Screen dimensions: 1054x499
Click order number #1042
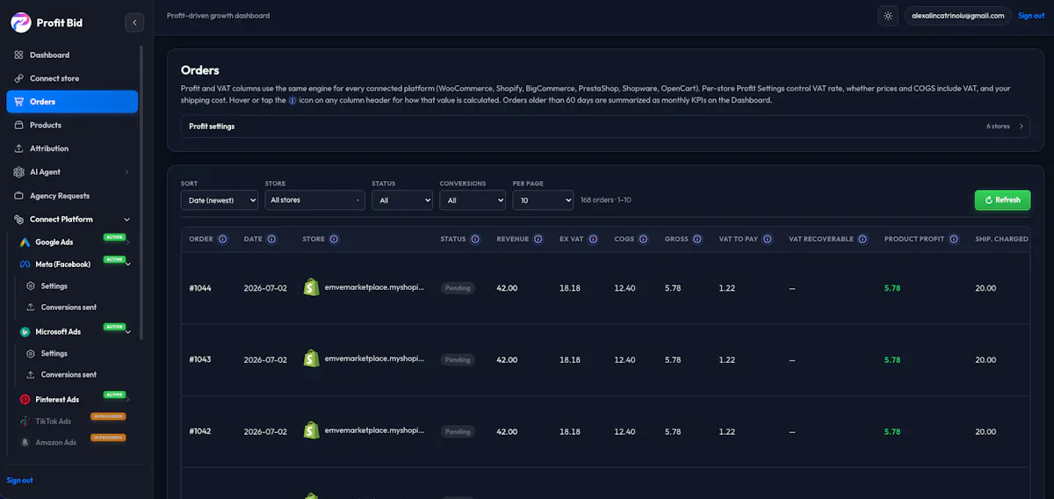[200, 432]
